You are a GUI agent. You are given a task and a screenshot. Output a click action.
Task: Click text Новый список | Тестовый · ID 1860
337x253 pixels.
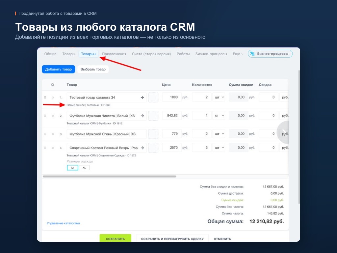[88, 105]
